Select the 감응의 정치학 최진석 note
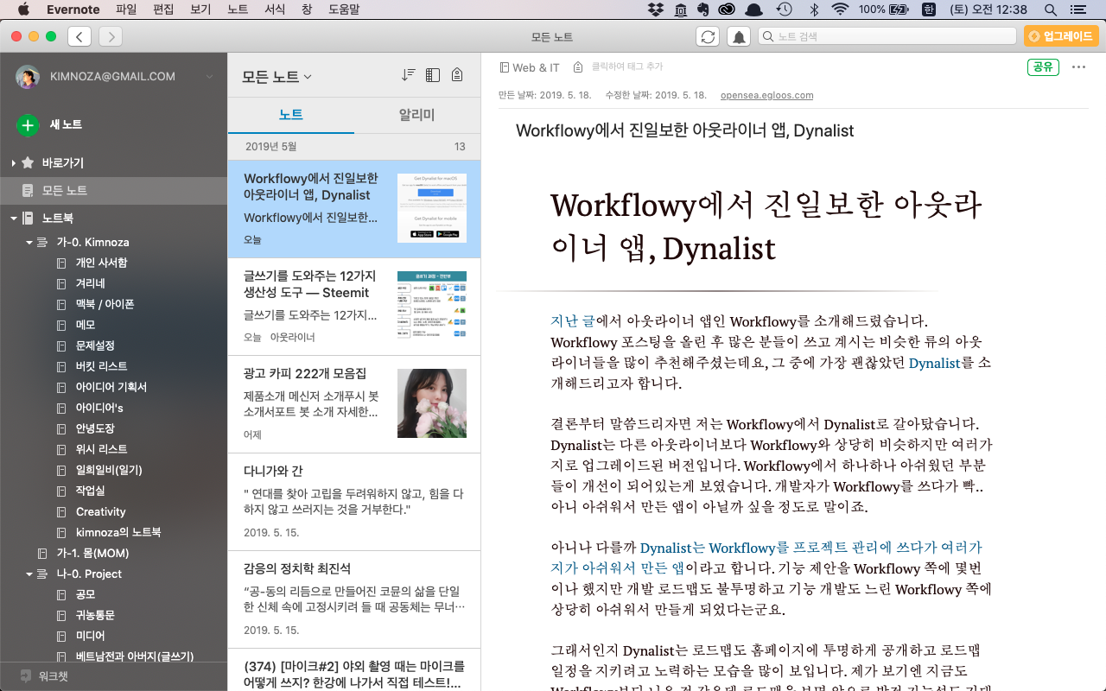1106x691 pixels. pyautogui.click(x=354, y=599)
